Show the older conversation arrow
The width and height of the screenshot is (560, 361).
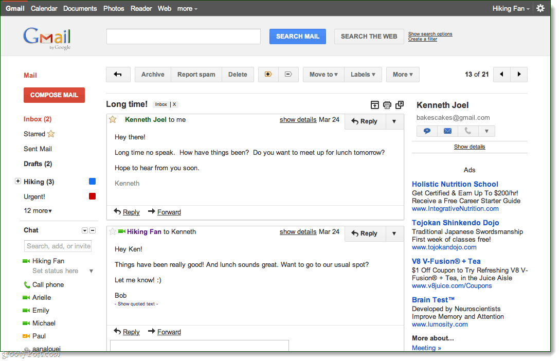pyautogui.click(x=519, y=74)
